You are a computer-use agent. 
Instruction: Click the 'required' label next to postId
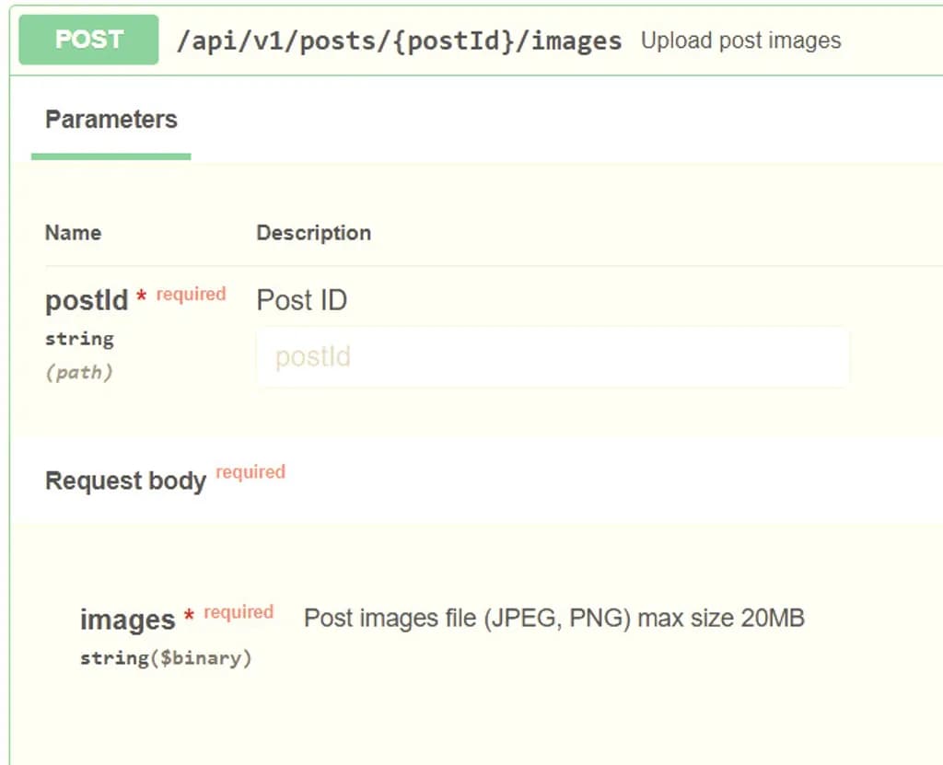pos(191,295)
